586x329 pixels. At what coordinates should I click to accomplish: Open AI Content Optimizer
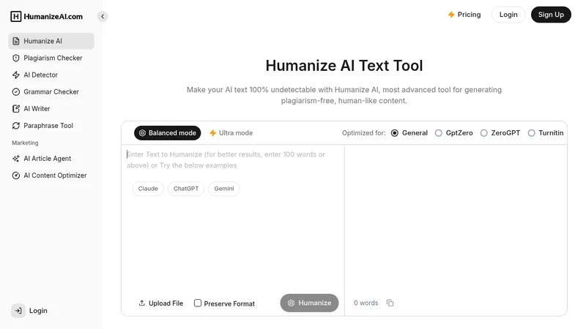(51, 175)
